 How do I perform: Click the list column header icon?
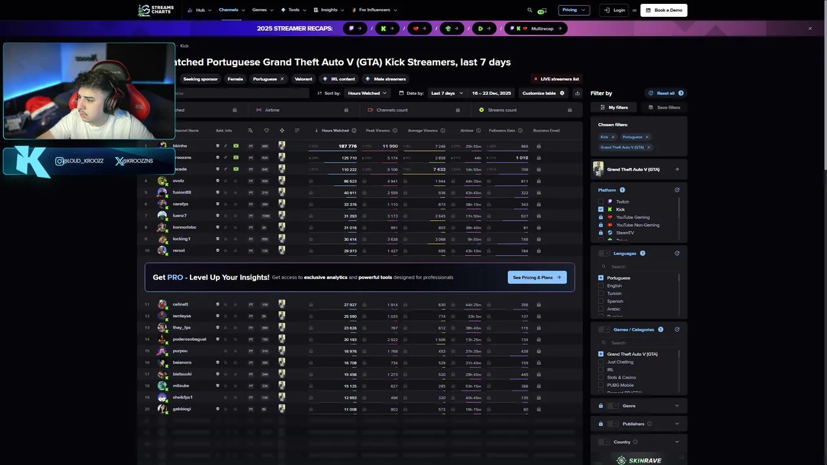297,130
